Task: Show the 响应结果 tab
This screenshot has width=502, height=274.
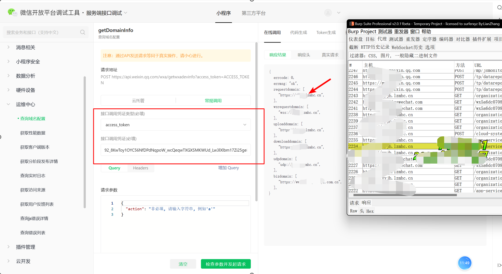Action: pyautogui.click(x=278, y=55)
